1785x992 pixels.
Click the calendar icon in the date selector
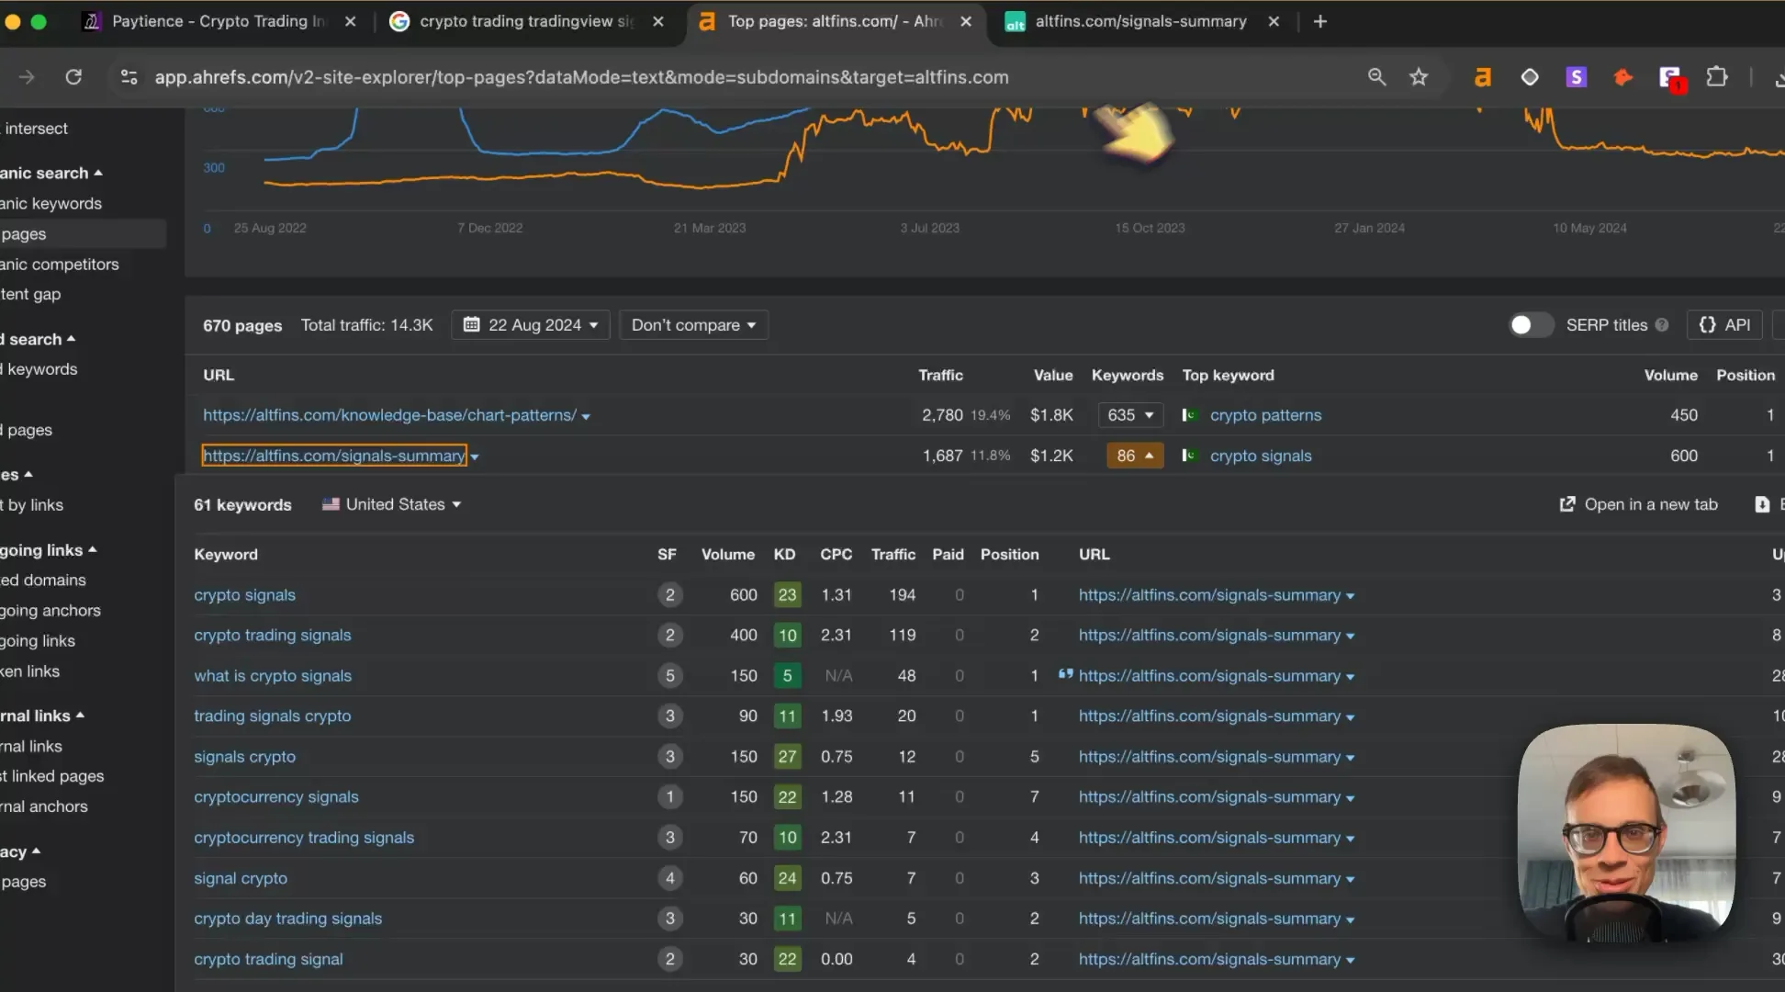coord(471,324)
